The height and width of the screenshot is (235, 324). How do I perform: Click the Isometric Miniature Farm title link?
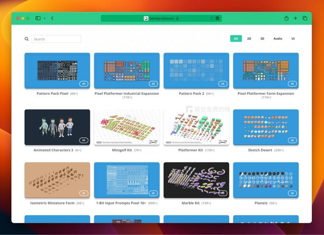[53, 203]
